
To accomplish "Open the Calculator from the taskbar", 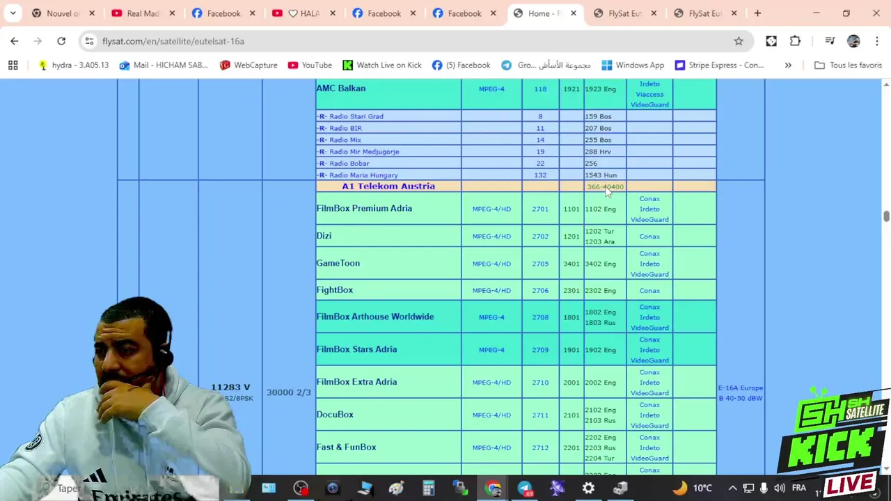I will click(x=428, y=488).
